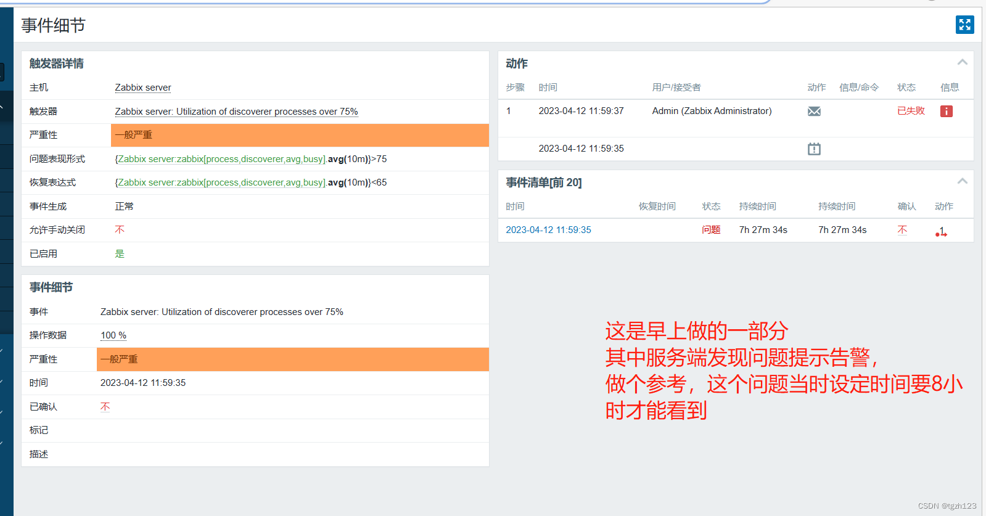
Task: Click problem expression item link with >75
Action: point(221,159)
